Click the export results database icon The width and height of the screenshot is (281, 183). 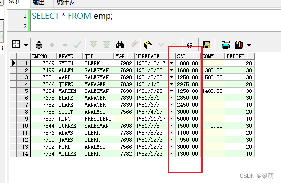click(226, 45)
